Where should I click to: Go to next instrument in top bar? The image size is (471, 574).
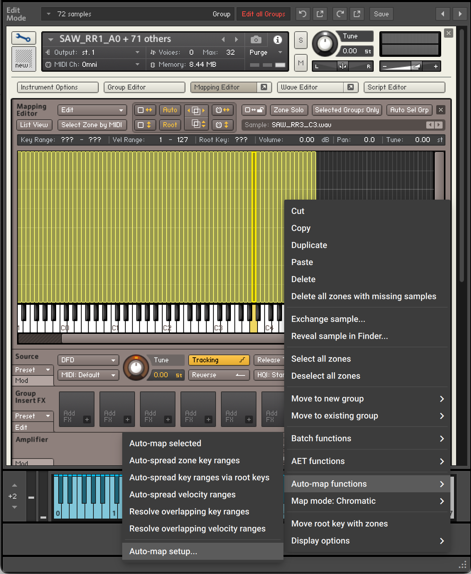click(x=460, y=14)
